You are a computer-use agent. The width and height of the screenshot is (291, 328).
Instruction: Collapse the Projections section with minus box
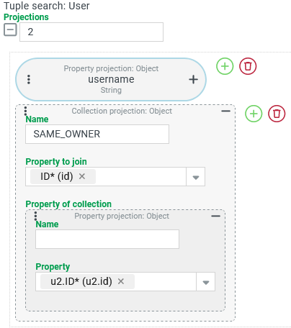coord(10,30)
